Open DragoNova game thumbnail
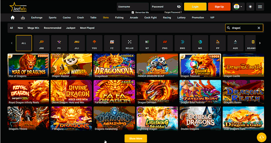Viewport: 271px width, 143px height. pos(114,65)
